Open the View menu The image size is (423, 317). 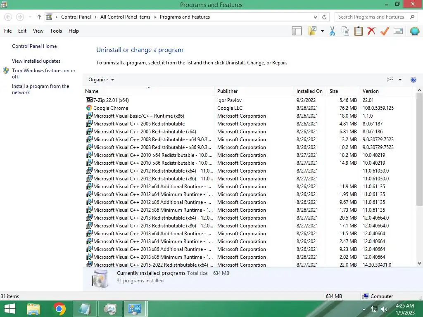click(x=38, y=31)
